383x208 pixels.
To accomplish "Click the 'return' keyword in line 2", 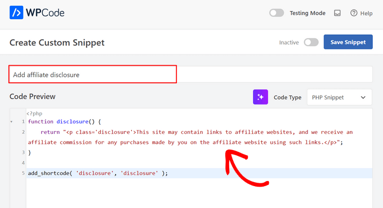I will pos(50,132).
